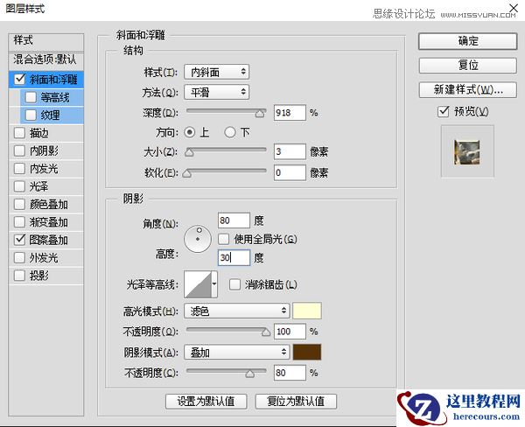Click 设置为默认值 button
Screen dimensions: 525x427
(206, 402)
